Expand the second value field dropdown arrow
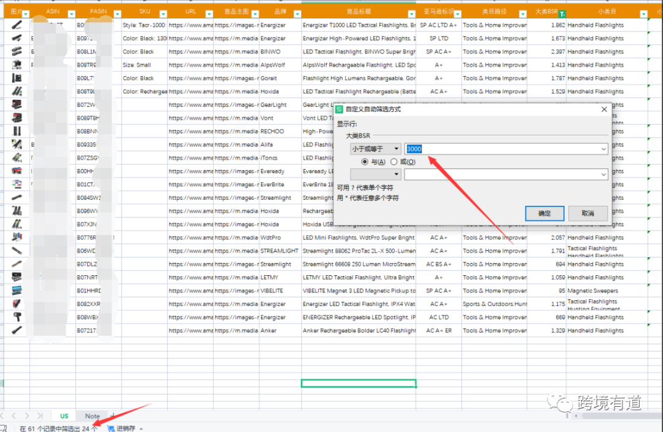The height and width of the screenshot is (432, 663). [603, 175]
